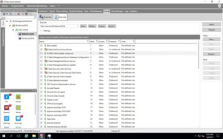Collapse All ManagementServers tree node
This screenshot has width=223, height=139.
pyautogui.click(x=7, y=21)
